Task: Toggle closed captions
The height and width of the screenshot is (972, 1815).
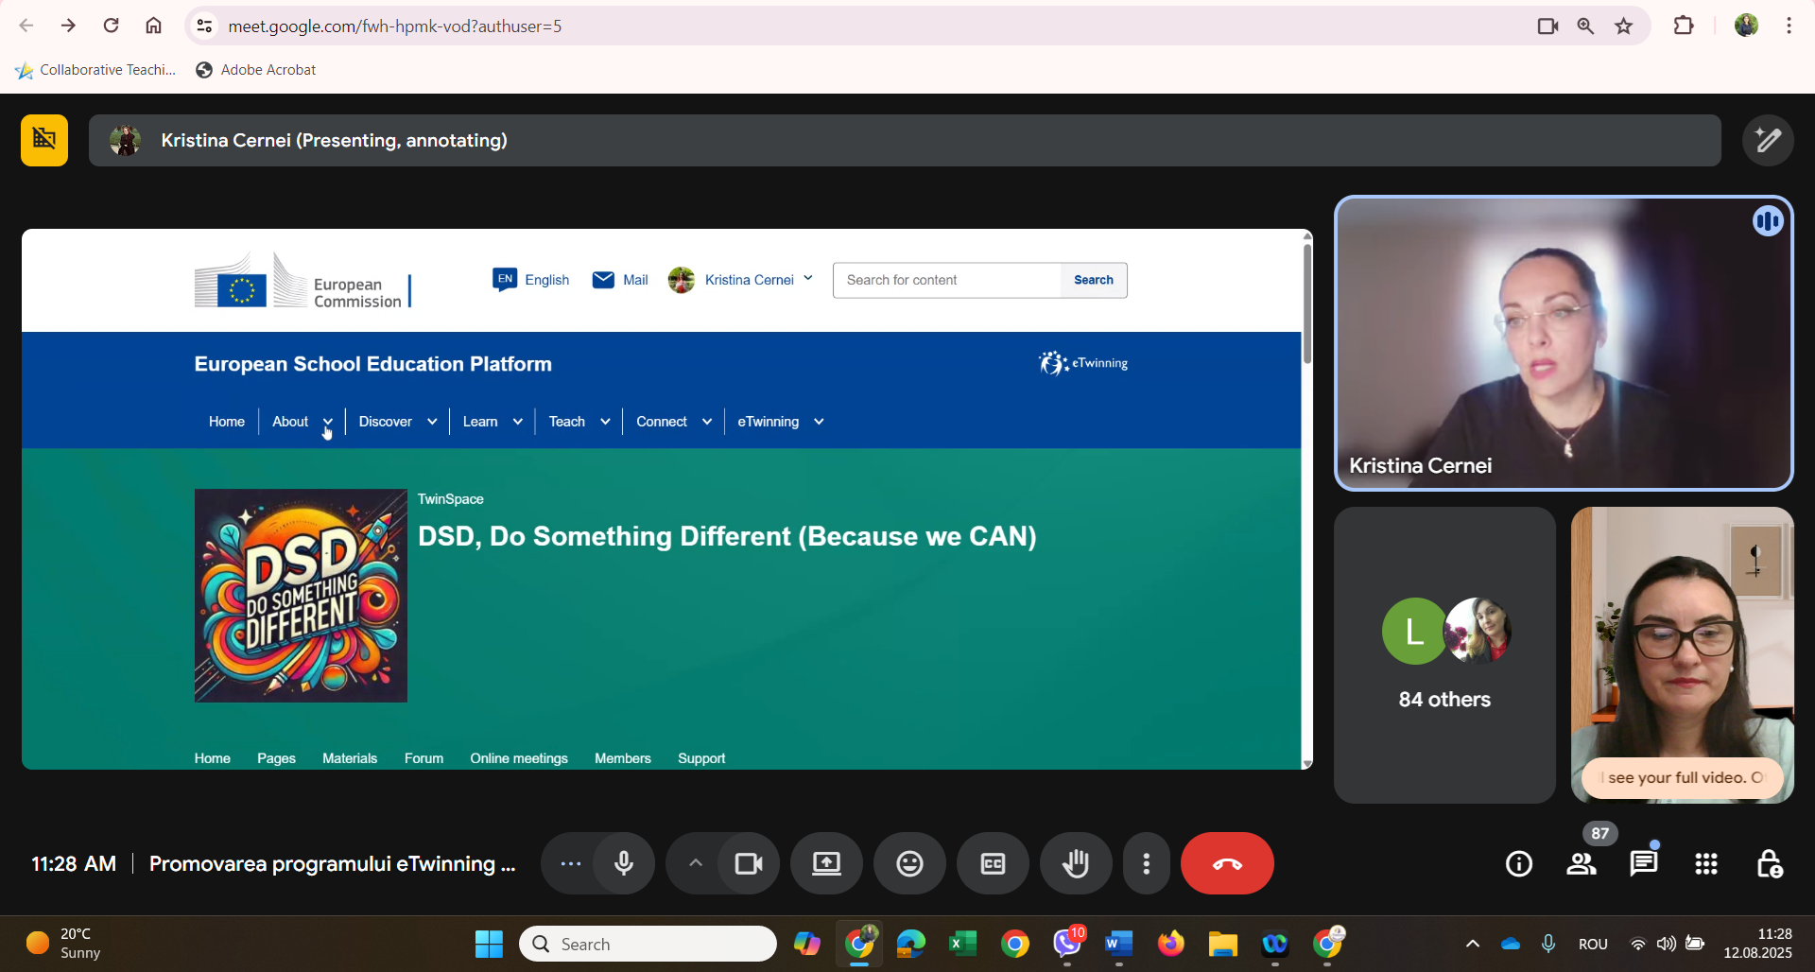Action: pyautogui.click(x=993, y=863)
